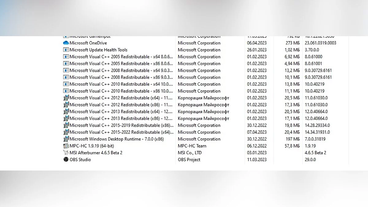Click the size value "197 МБ"
Image resolution: width=368 pixels, height=207 pixels.
click(293, 139)
